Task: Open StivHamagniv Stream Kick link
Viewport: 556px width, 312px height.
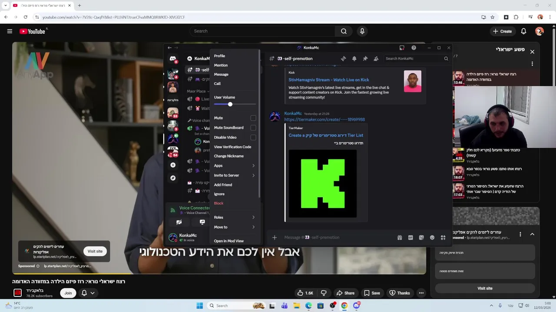Action: 329,80
